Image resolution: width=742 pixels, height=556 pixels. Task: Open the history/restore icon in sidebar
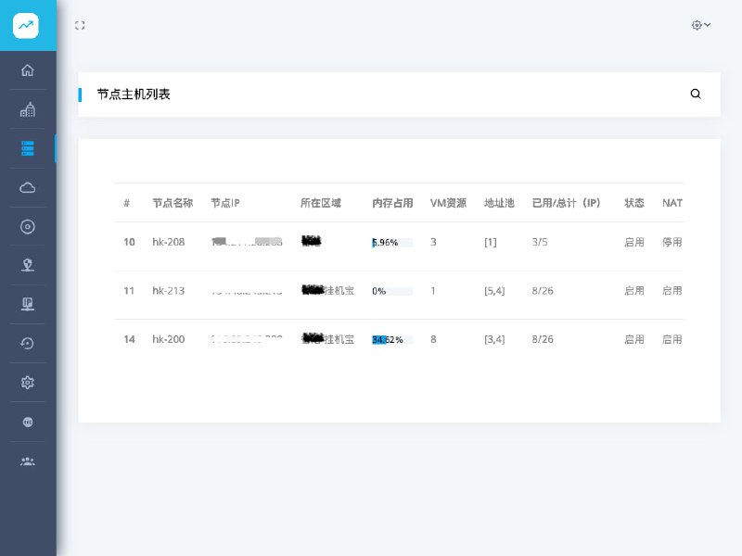27,343
